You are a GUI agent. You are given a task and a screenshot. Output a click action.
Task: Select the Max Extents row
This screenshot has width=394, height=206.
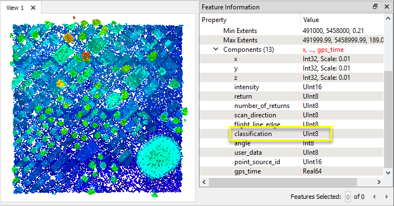point(292,40)
